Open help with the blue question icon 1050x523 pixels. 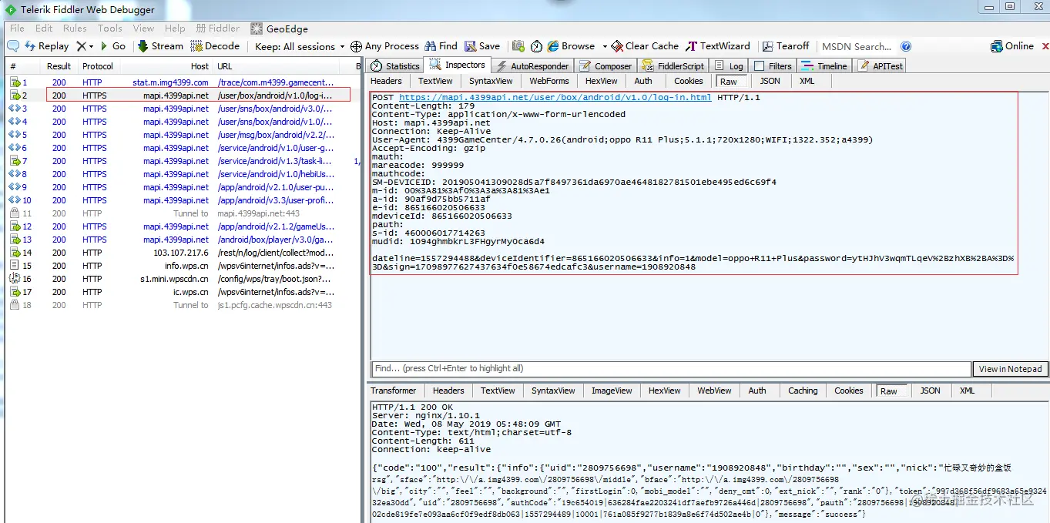(906, 46)
